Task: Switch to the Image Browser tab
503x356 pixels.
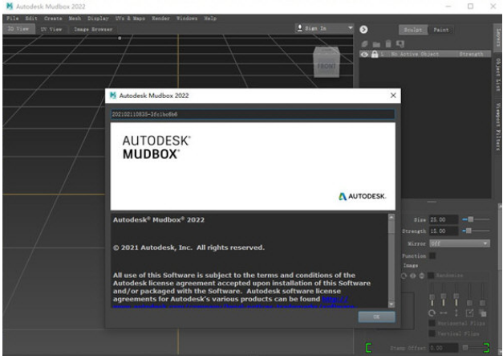Action: pyautogui.click(x=93, y=29)
